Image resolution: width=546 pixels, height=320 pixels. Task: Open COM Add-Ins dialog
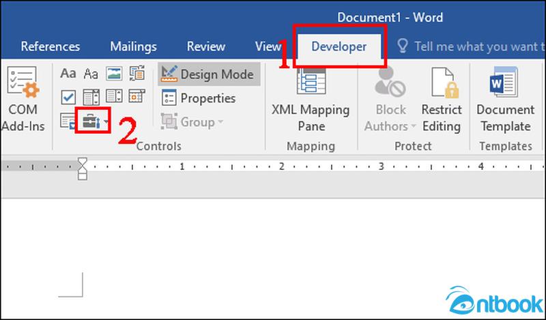click(23, 100)
